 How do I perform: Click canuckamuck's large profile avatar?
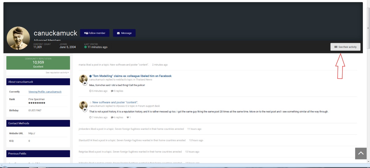(x=18, y=38)
